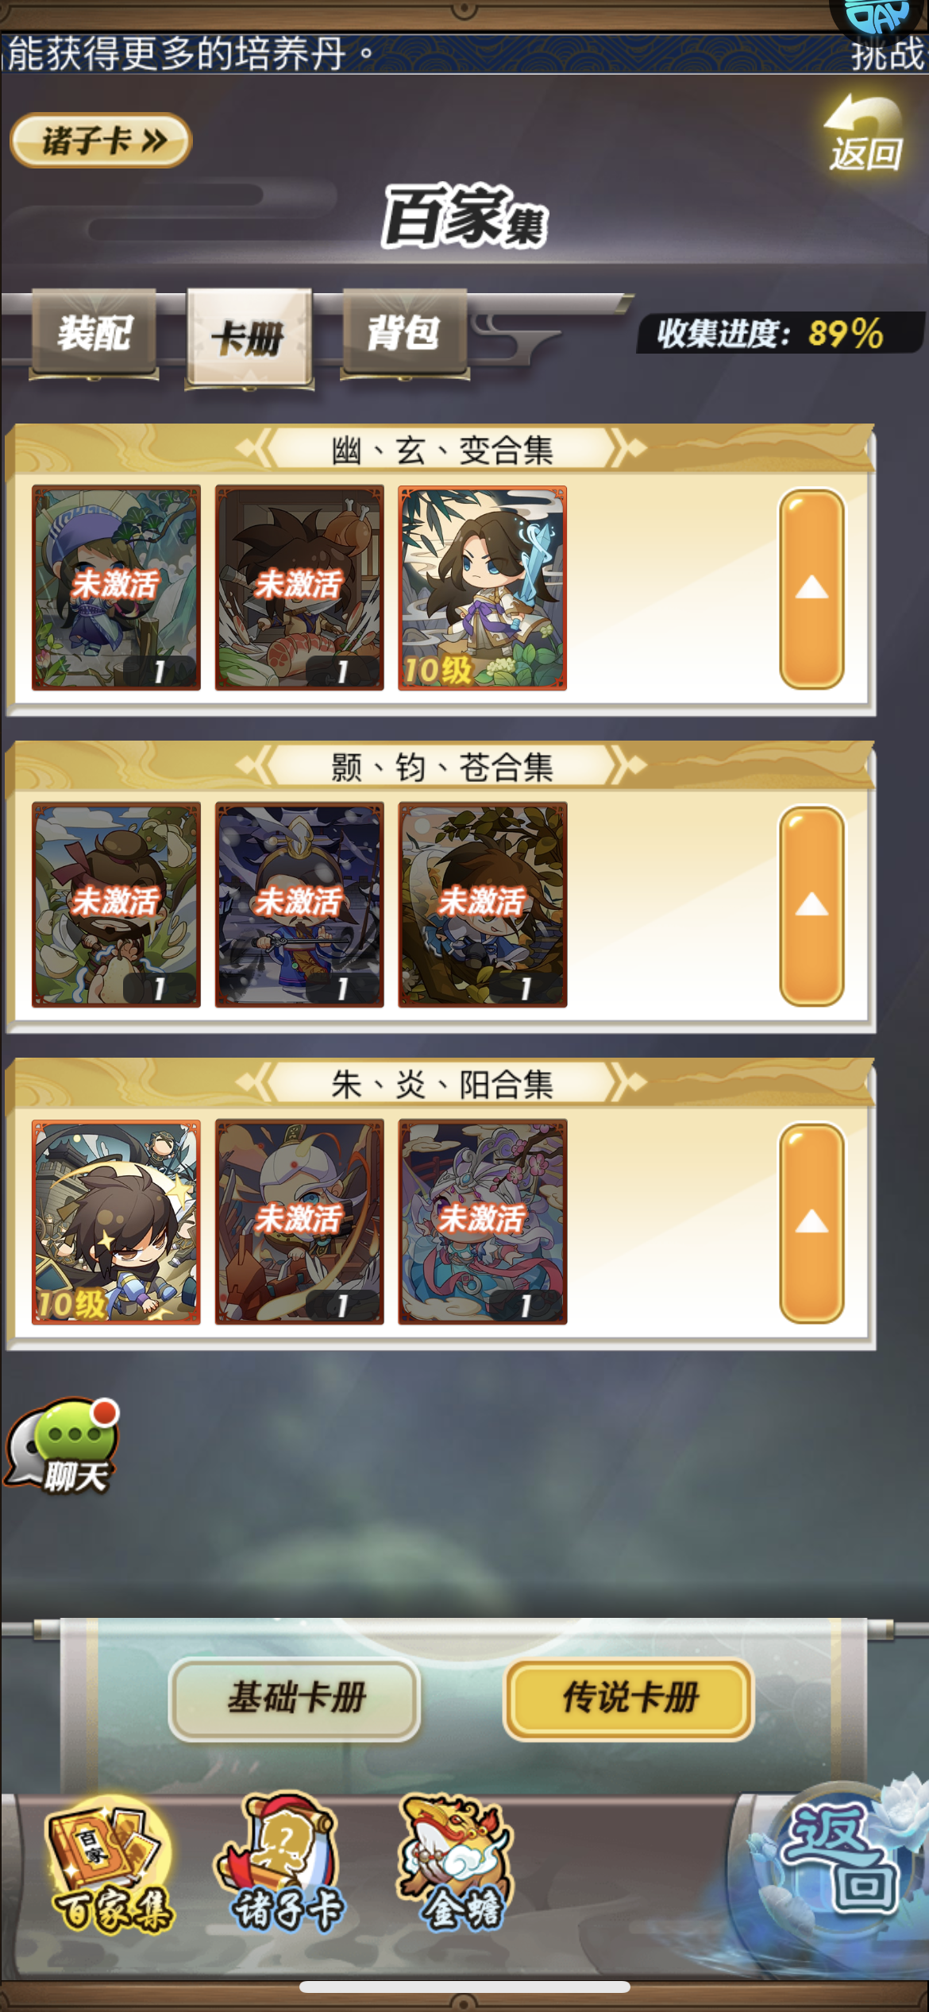The image size is (929, 2012).
Task: Open the 卡册 tab
Action: (249, 339)
